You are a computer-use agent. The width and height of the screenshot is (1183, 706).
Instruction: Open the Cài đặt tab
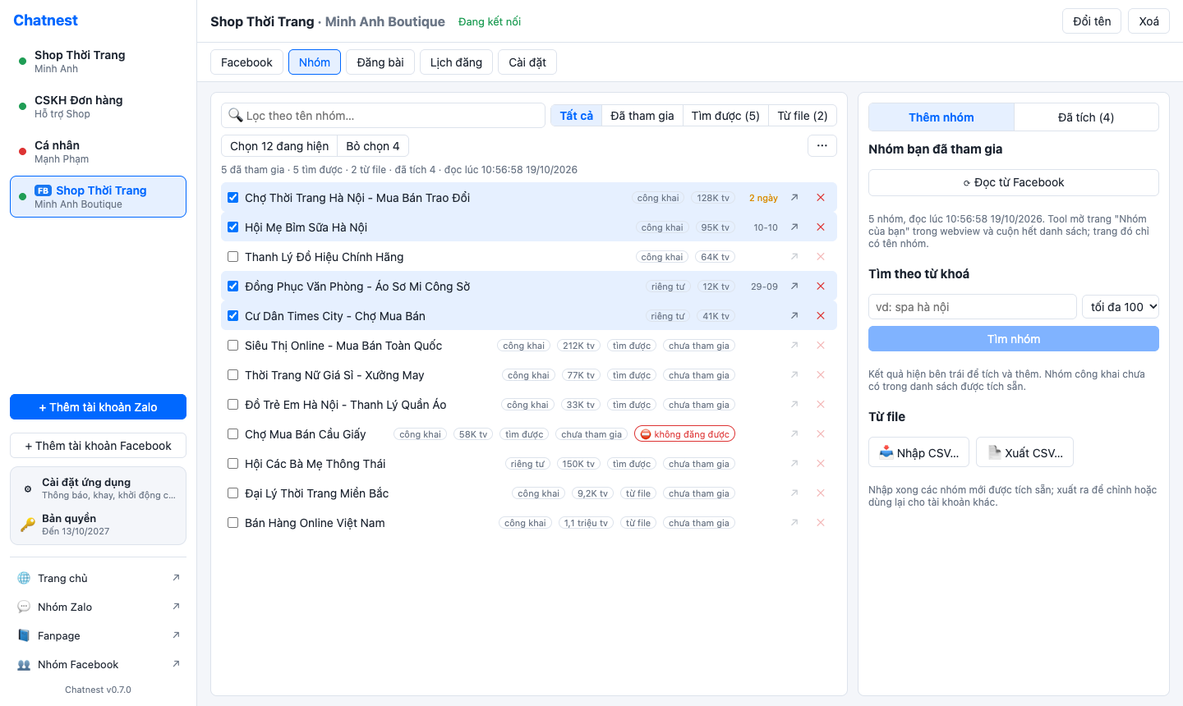pyautogui.click(x=527, y=62)
